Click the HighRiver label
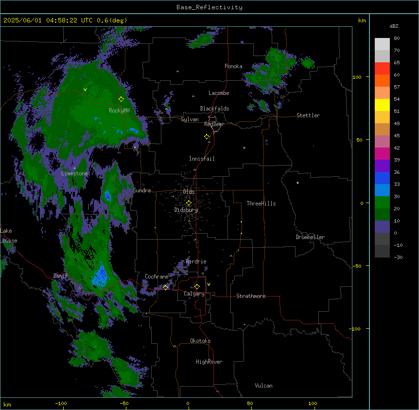419x410 pixels. point(209,362)
